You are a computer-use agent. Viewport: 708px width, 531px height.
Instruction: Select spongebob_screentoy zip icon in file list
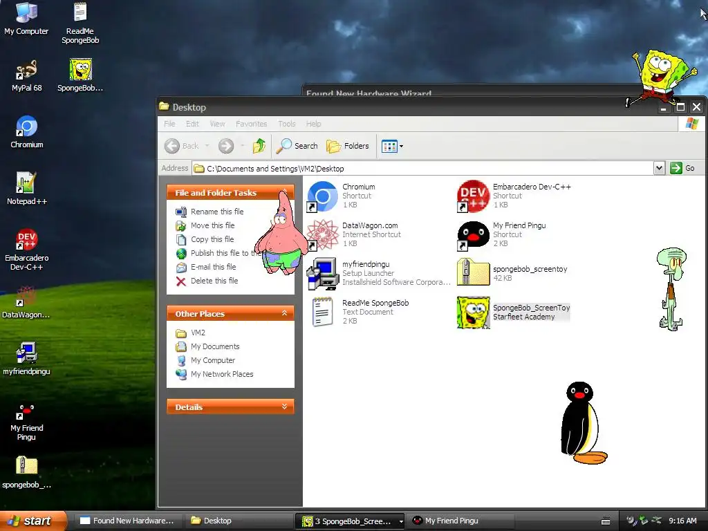pyautogui.click(x=473, y=272)
